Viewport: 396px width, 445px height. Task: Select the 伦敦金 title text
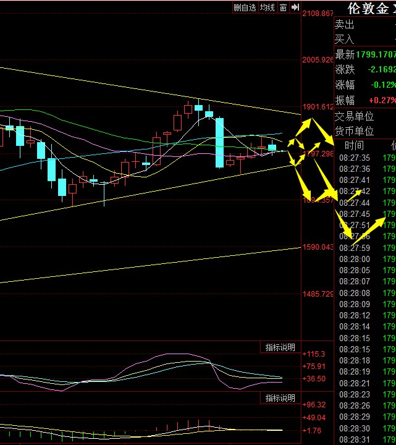pos(368,9)
